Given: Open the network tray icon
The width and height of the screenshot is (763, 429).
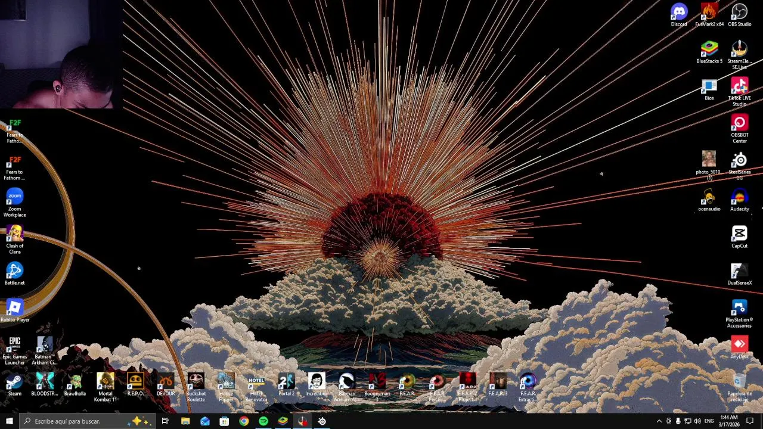Looking at the screenshot, I should point(687,421).
